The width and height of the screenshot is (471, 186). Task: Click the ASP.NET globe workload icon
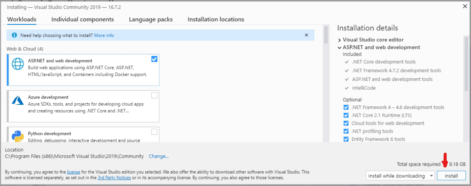coord(18,64)
